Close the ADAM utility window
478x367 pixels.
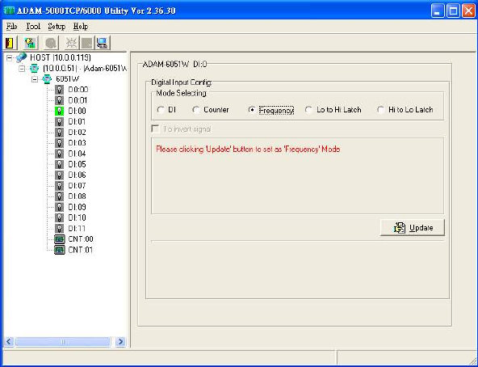468,11
